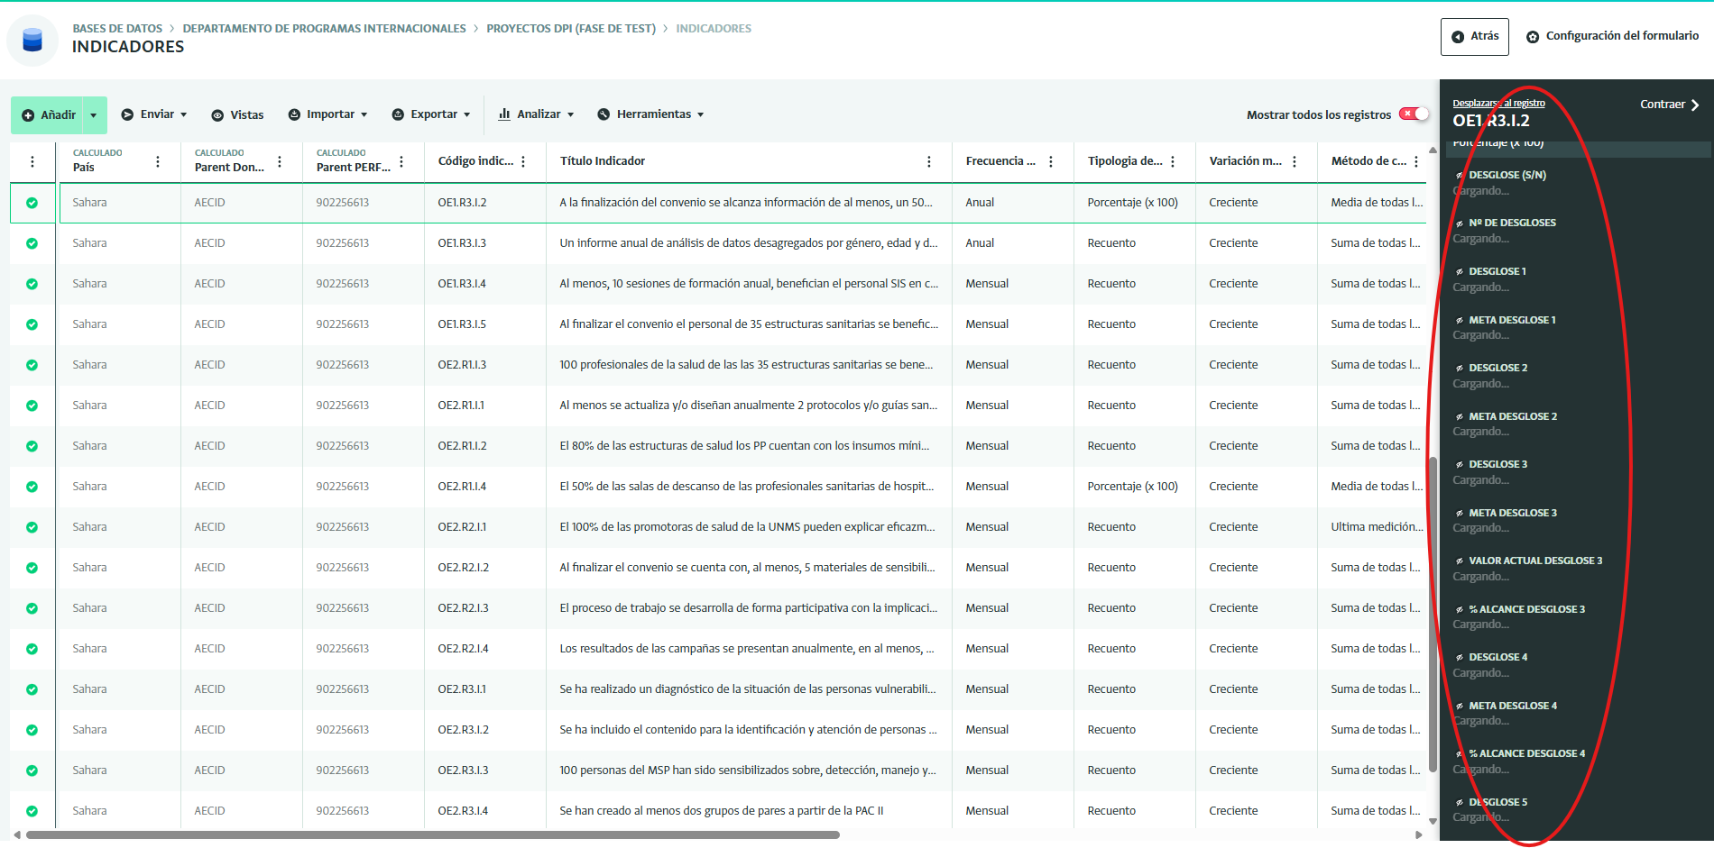Screen dimensions: 1714x848
Task: Toggle the green check on row OE1.R3.I.3
Action: (x=32, y=243)
